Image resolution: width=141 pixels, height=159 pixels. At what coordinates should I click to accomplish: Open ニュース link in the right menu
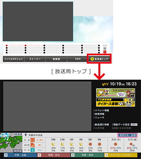[99, 118]
